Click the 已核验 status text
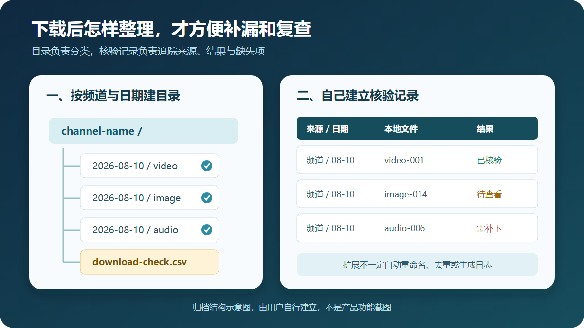Image resolution: width=584 pixels, height=328 pixels. point(490,160)
